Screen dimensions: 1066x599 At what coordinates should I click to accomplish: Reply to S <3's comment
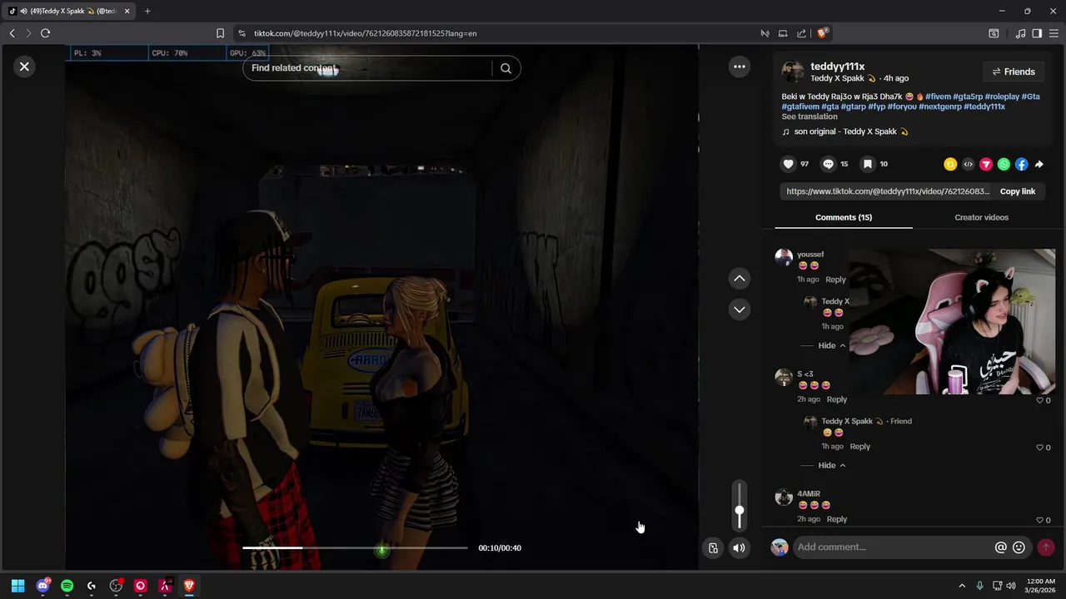[836, 399]
